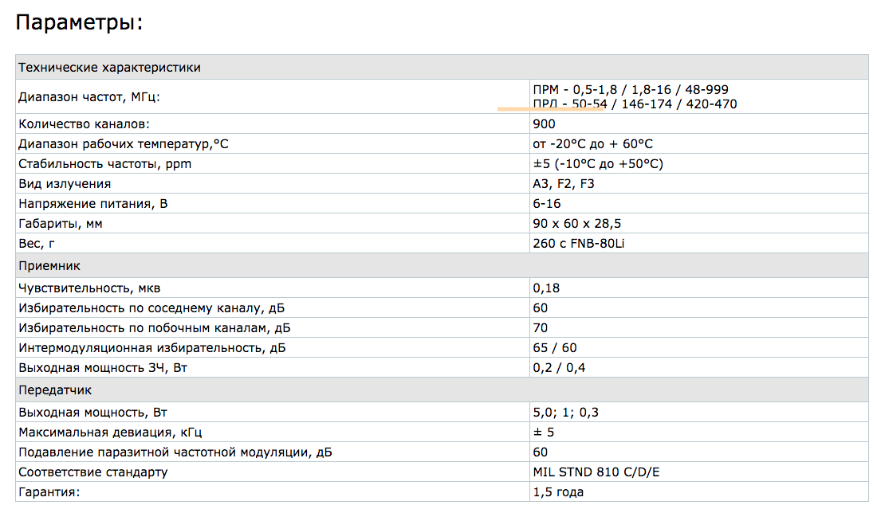The width and height of the screenshot is (877, 509).
Task: Click the "Параметры:" heading
Action: click(x=80, y=23)
